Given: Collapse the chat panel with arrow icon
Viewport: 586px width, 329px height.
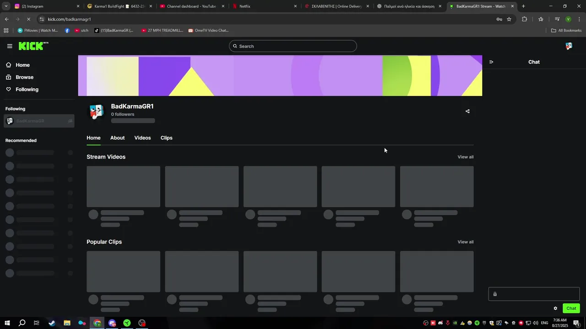Looking at the screenshot, I should [x=491, y=62].
